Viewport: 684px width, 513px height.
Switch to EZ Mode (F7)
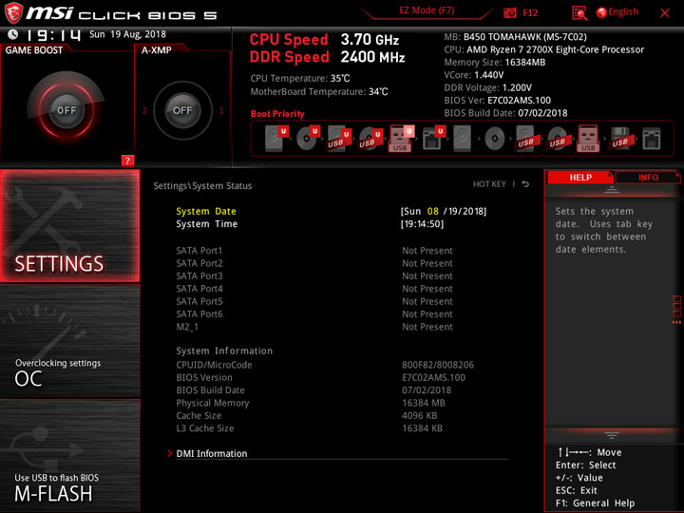pyautogui.click(x=427, y=10)
